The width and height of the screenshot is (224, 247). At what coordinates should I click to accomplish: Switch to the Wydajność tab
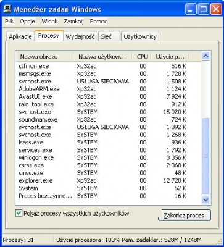[80, 36]
